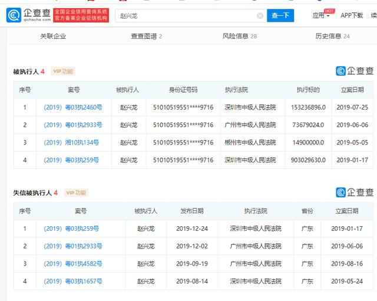
Task: Switch to the 关联企业 tab
Action: pyautogui.click(x=53, y=37)
